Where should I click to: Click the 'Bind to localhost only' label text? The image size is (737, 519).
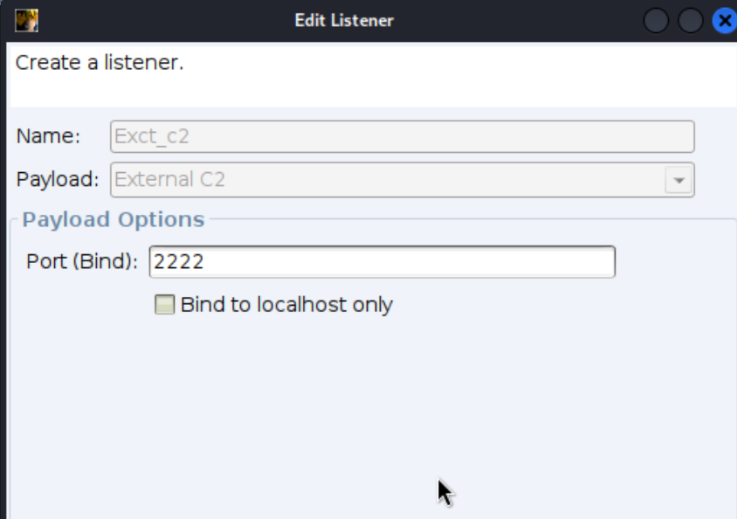pyautogui.click(x=286, y=305)
